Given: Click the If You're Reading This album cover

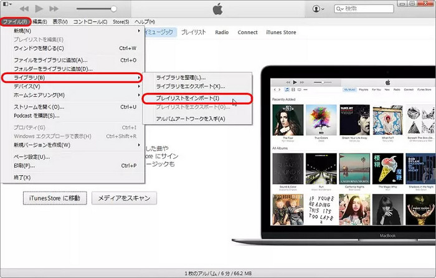Looking at the screenshot, I should pos(321,209).
